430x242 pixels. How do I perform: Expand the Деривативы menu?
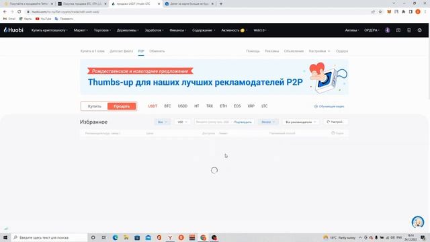[128, 30]
